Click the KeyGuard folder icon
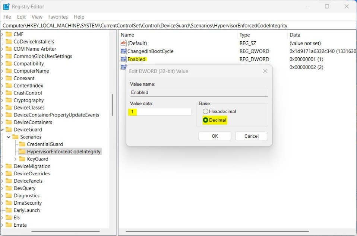This screenshot has width=357, height=236. [x=22, y=159]
